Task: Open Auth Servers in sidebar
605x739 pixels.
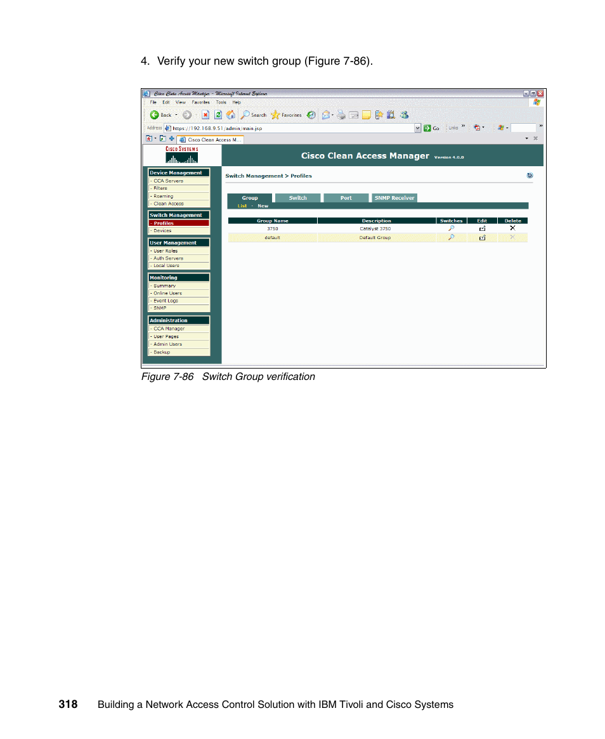Action: [x=179, y=258]
